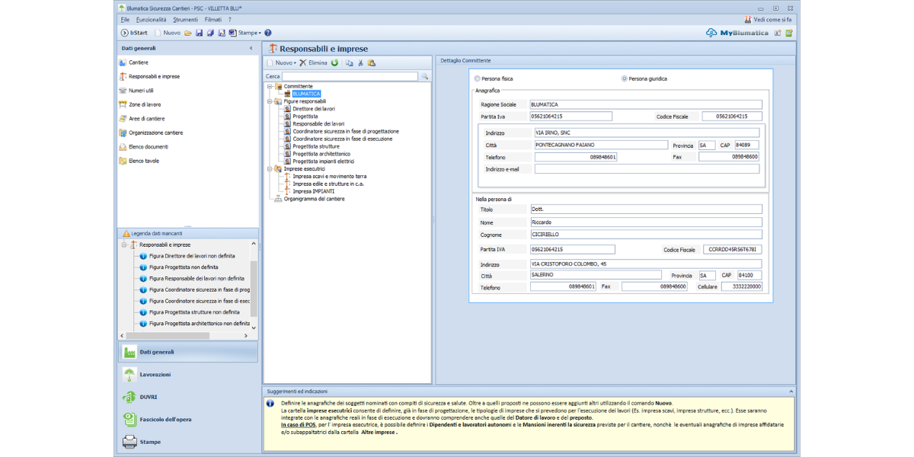The height and width of the screenshot is (457, 914).
Task: Collapse the Figure responsabili tree node
Action: 270,101
